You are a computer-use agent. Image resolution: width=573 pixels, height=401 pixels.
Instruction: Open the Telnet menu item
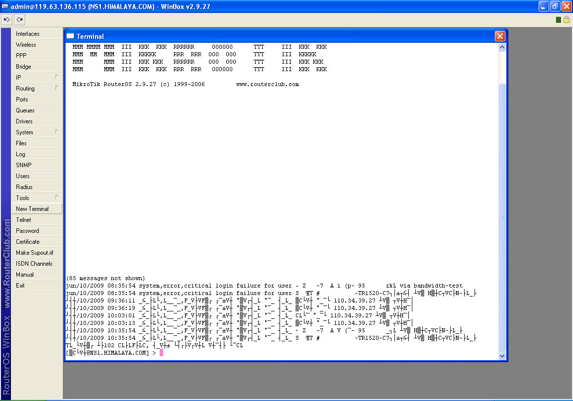coord(37,220)
